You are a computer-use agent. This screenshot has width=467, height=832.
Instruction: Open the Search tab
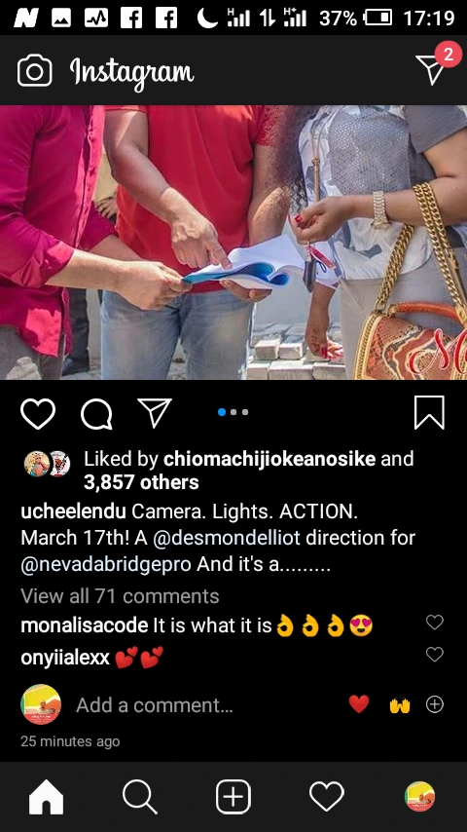click(139, 797)
